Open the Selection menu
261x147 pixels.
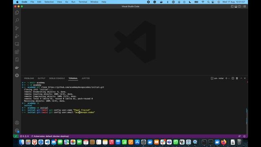click(x=49, y=2)
